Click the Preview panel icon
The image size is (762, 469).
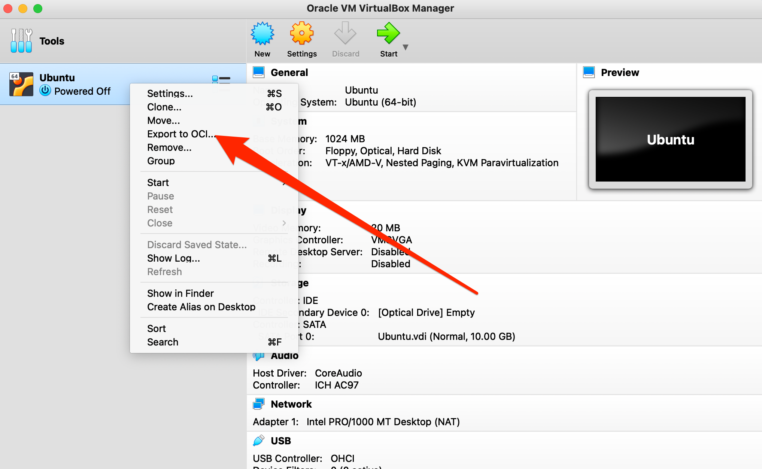589,72
